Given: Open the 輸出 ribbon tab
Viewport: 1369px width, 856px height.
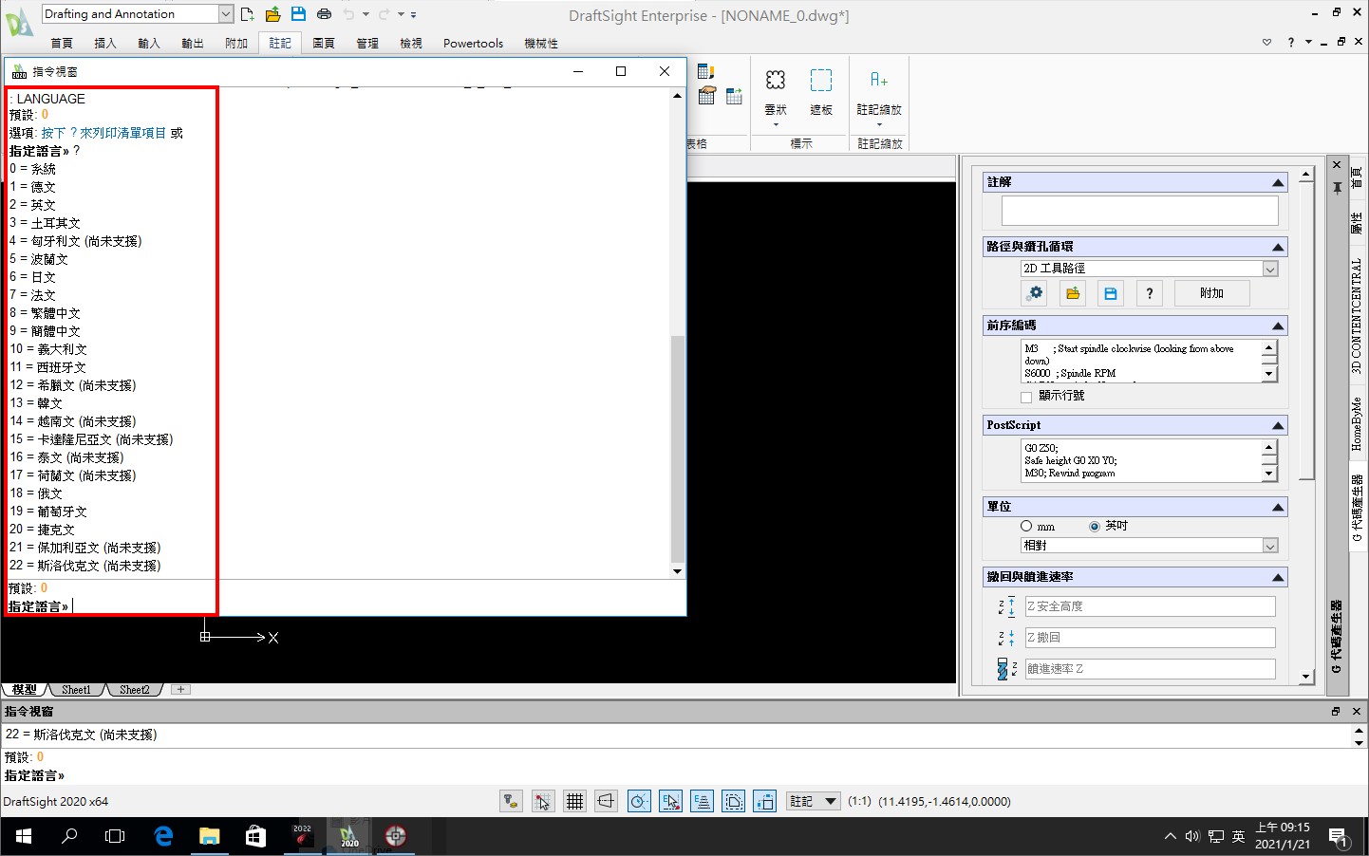Looking at the screenshot, I should click(x=193, y=44).
